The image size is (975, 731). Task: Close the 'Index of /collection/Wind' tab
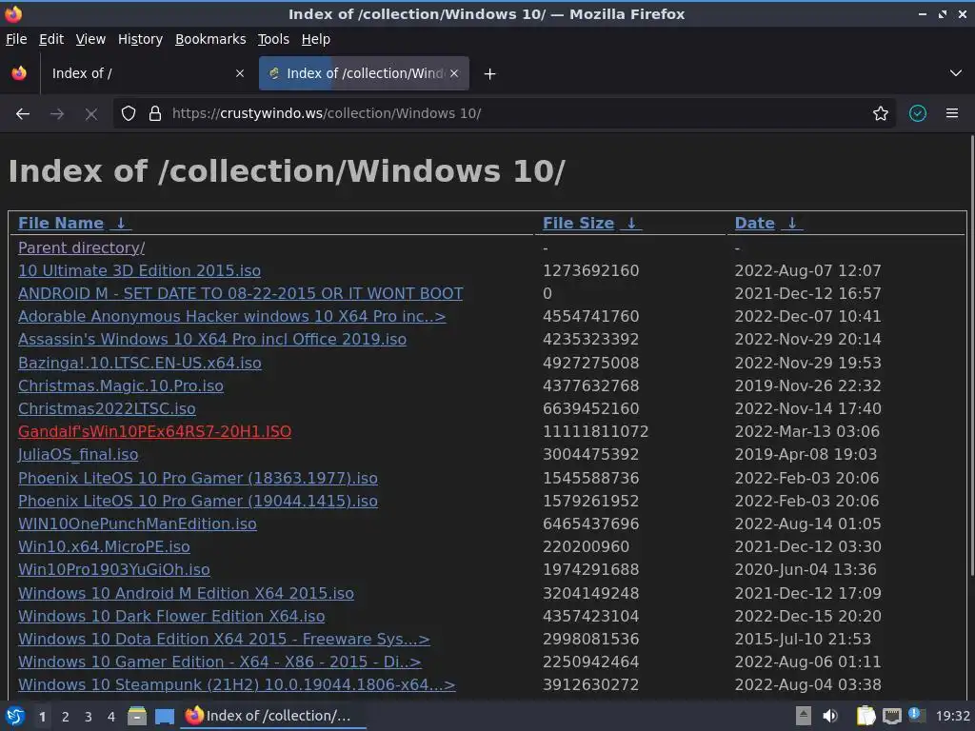tap(454, 73)
